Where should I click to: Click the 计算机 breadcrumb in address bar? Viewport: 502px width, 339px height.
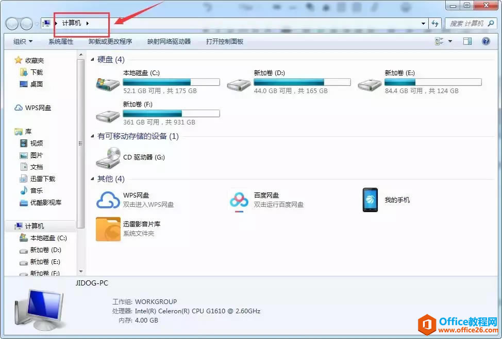coord(72,23)
